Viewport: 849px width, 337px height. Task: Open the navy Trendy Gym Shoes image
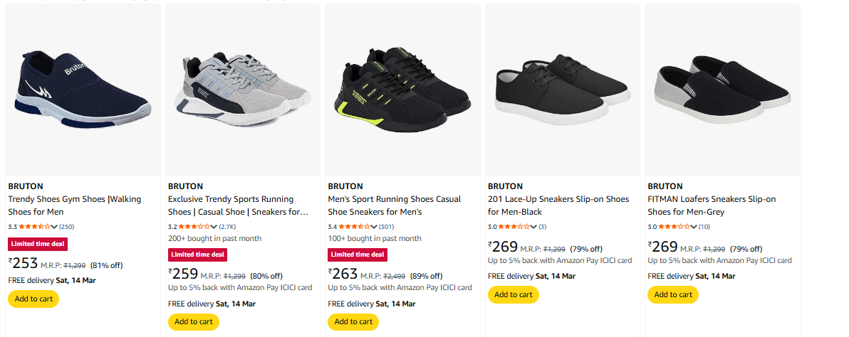[x=82, y=89]
